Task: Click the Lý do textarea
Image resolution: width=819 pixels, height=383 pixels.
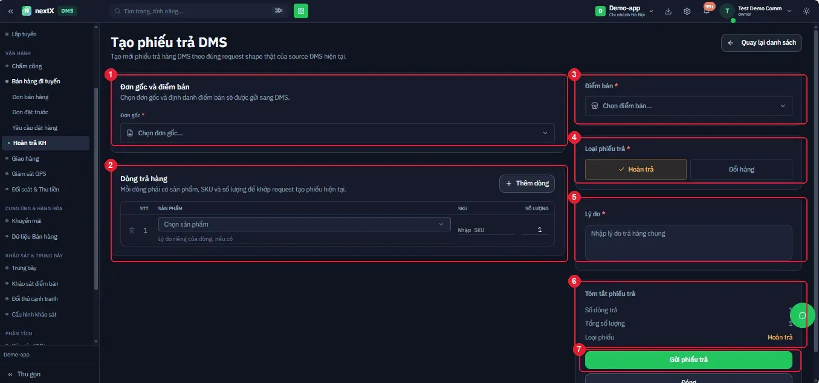Action: click(688, 243)
